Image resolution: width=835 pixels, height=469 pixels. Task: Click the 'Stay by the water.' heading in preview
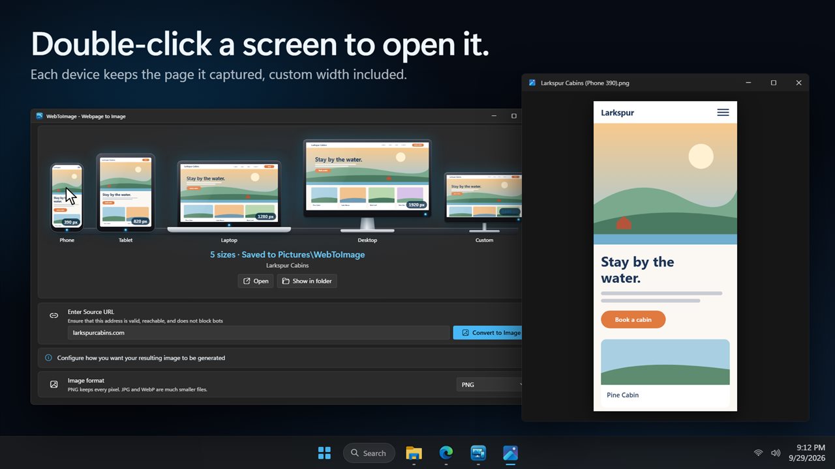click(x=637, y=270)
